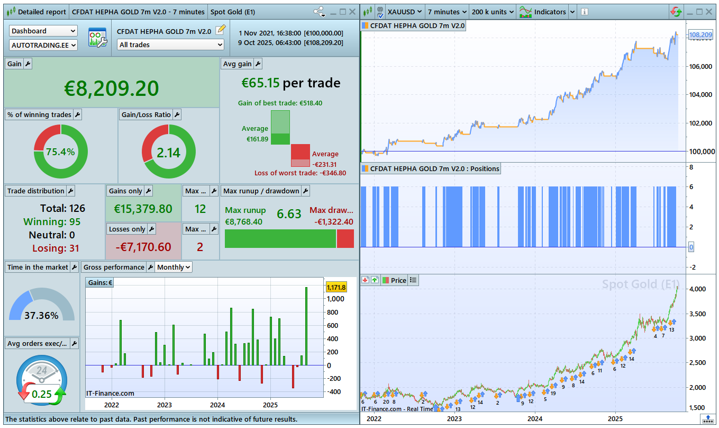
Task: Open the 7 minutes timeframe selector
Action: click(447, 12)
